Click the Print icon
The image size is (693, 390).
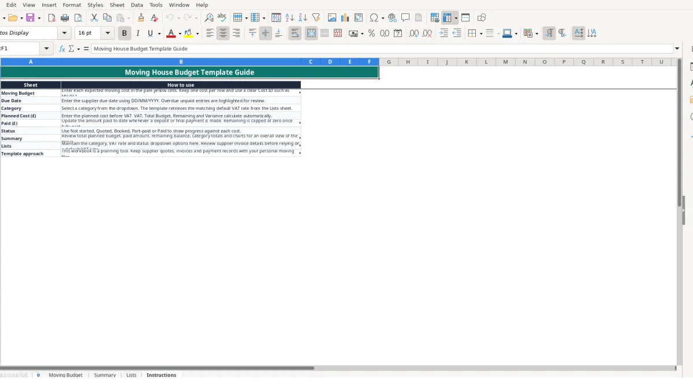(x=65, y=18)
